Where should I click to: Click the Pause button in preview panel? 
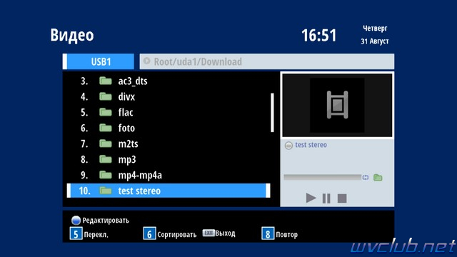326,198
